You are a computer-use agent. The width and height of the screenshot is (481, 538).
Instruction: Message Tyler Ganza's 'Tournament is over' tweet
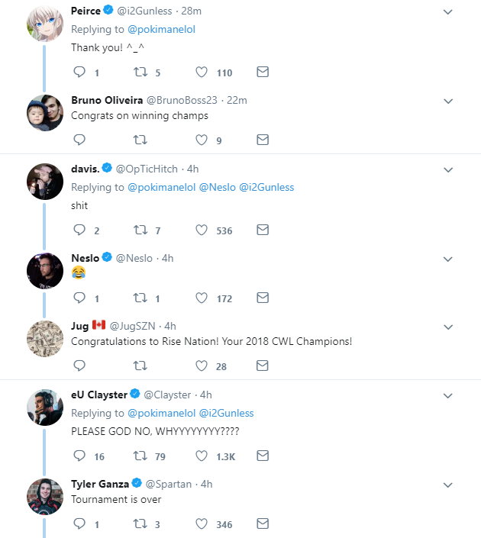(x=262, y=524)
